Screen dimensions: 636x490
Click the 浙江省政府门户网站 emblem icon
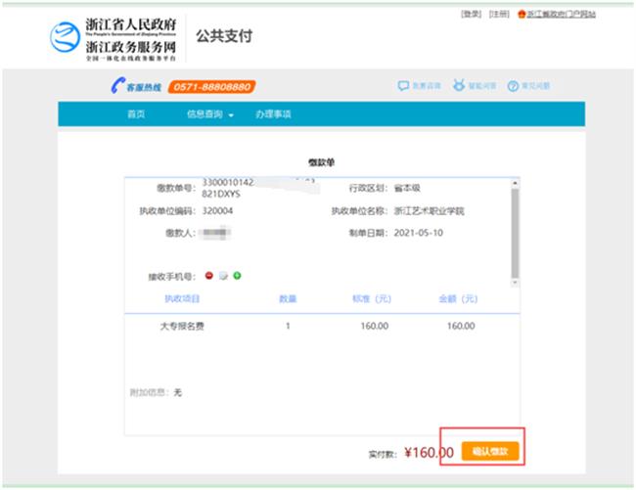pyautogui.click(x=521, y=15)
